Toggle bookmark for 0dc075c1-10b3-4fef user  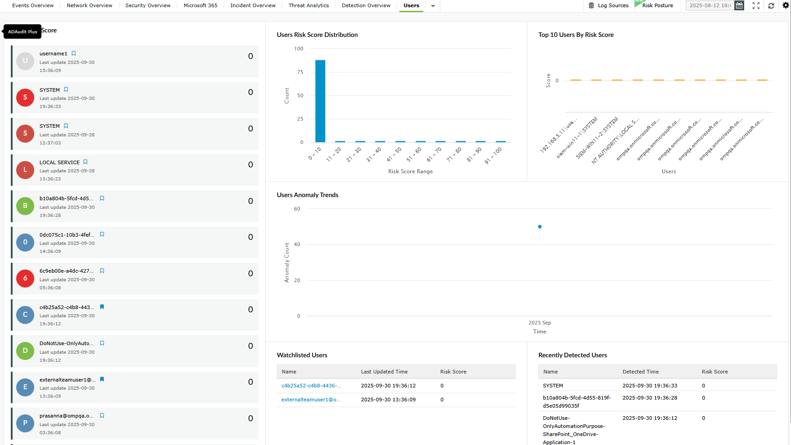point(102,234)
